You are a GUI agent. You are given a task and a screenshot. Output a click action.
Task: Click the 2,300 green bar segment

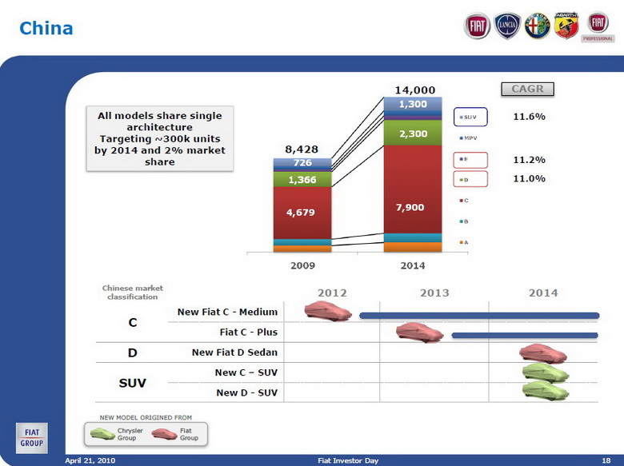point(413,133)
